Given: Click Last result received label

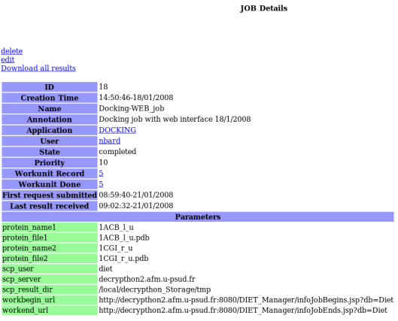Looking at the screenshot, I should click(x=50, y=206).
